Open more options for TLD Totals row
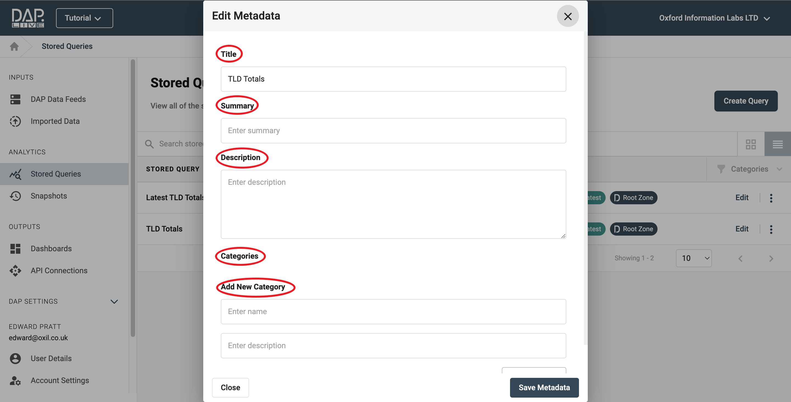Viewport: 791px width, 402px height. tap(771, 229)
